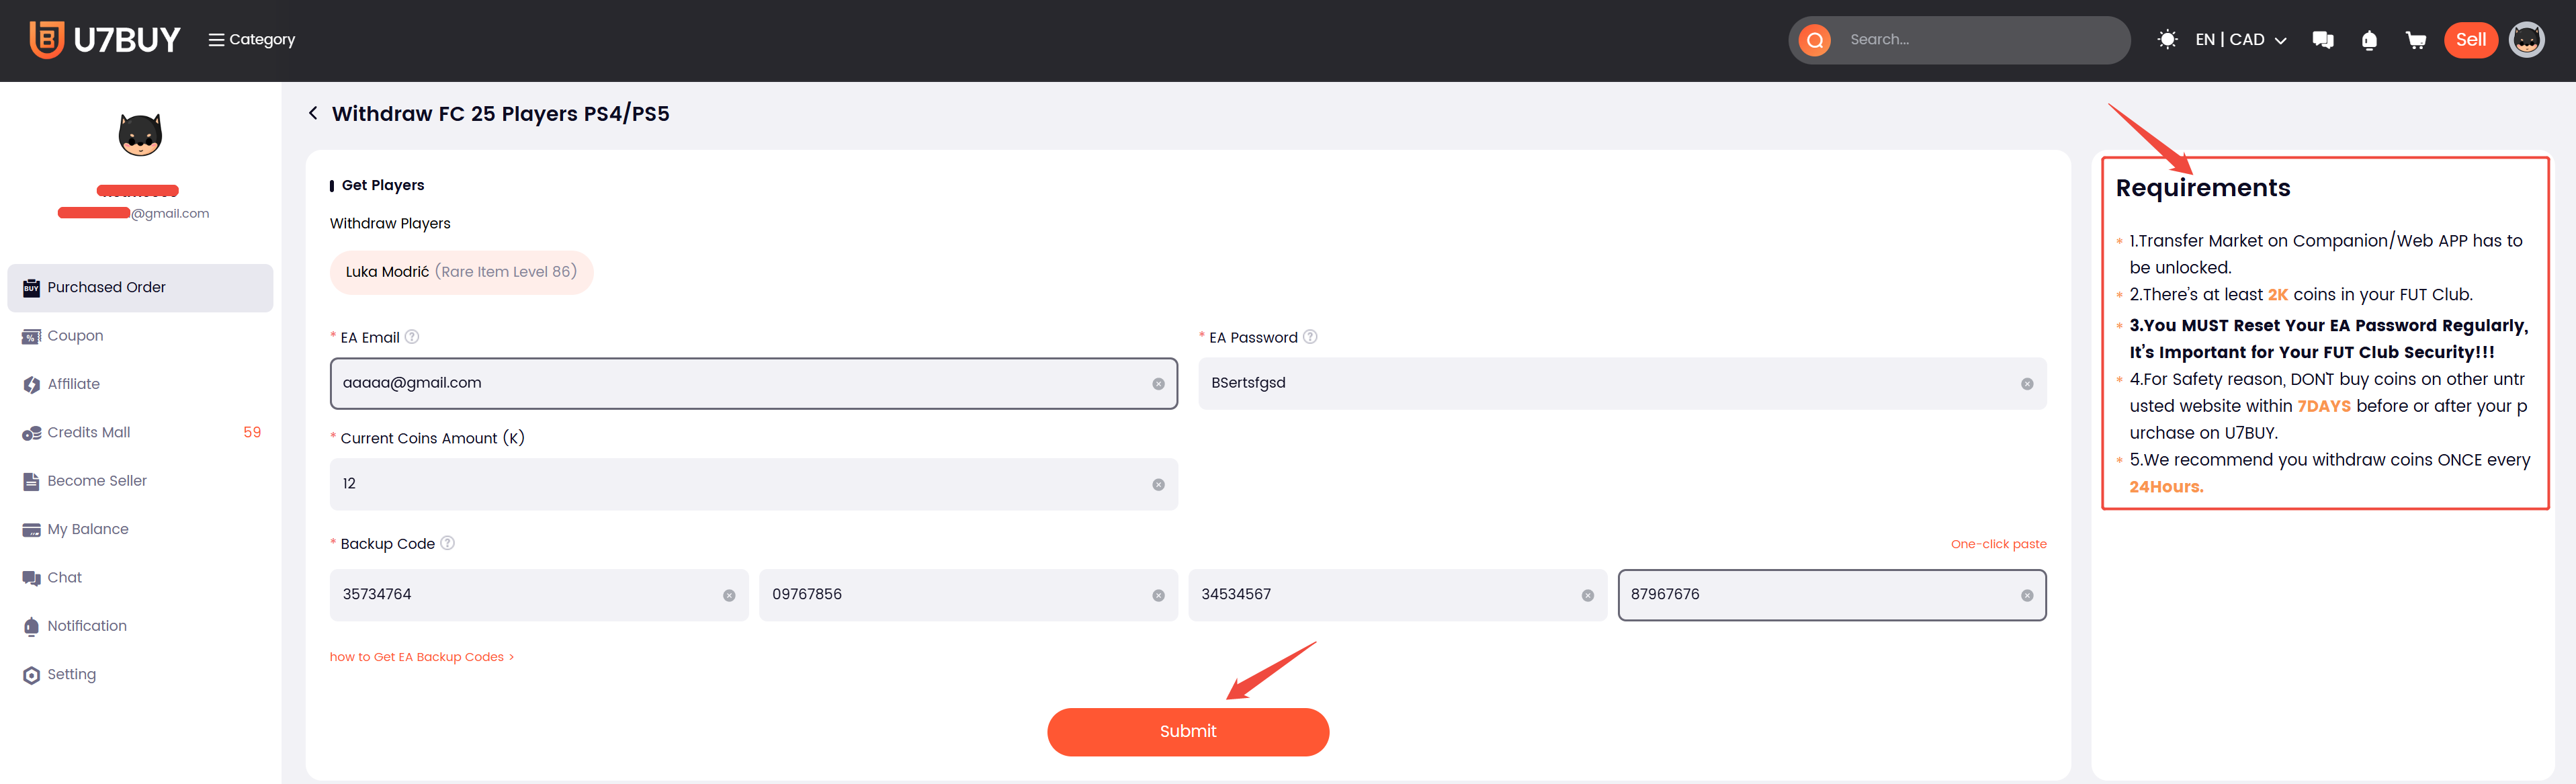Open the notification bell in header
This screenshot has width=2576, height=784.
click(x=2368, y=40)
